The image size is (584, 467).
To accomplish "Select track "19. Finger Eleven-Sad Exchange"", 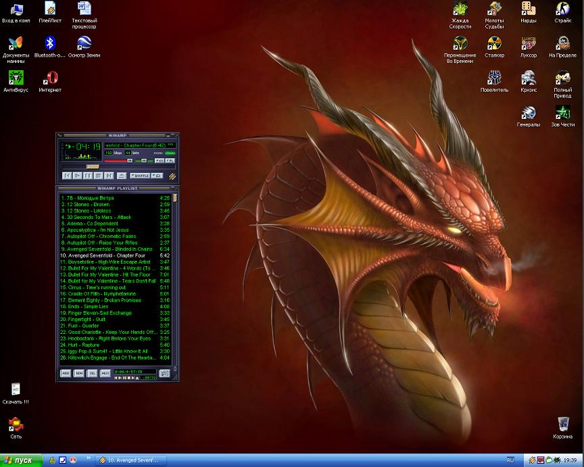I will pos(115,313).
